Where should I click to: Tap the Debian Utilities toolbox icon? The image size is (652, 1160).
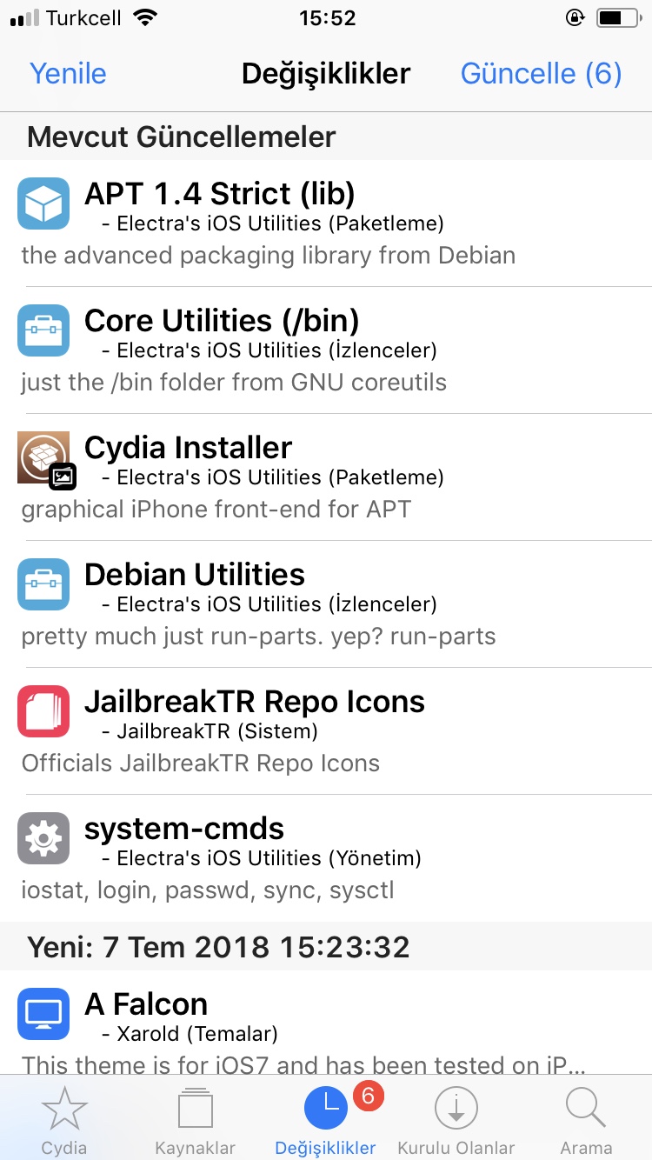click(x=43, y=584)
